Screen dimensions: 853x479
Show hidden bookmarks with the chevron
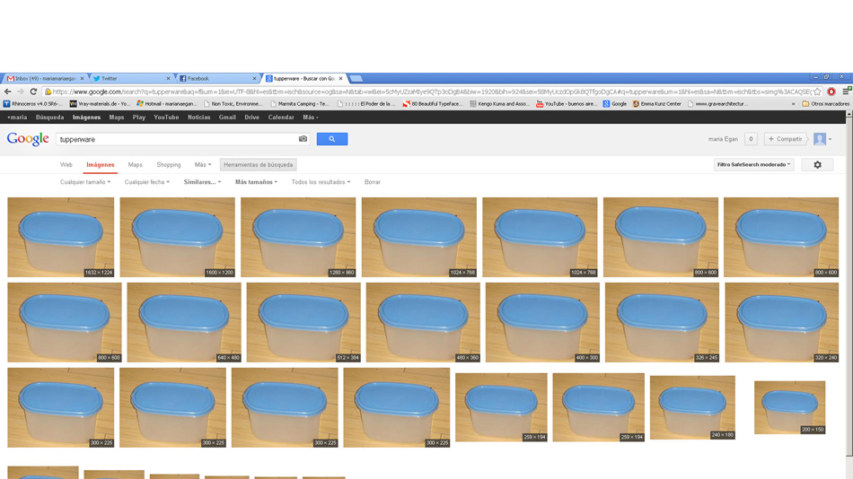[x=793, y=104]
